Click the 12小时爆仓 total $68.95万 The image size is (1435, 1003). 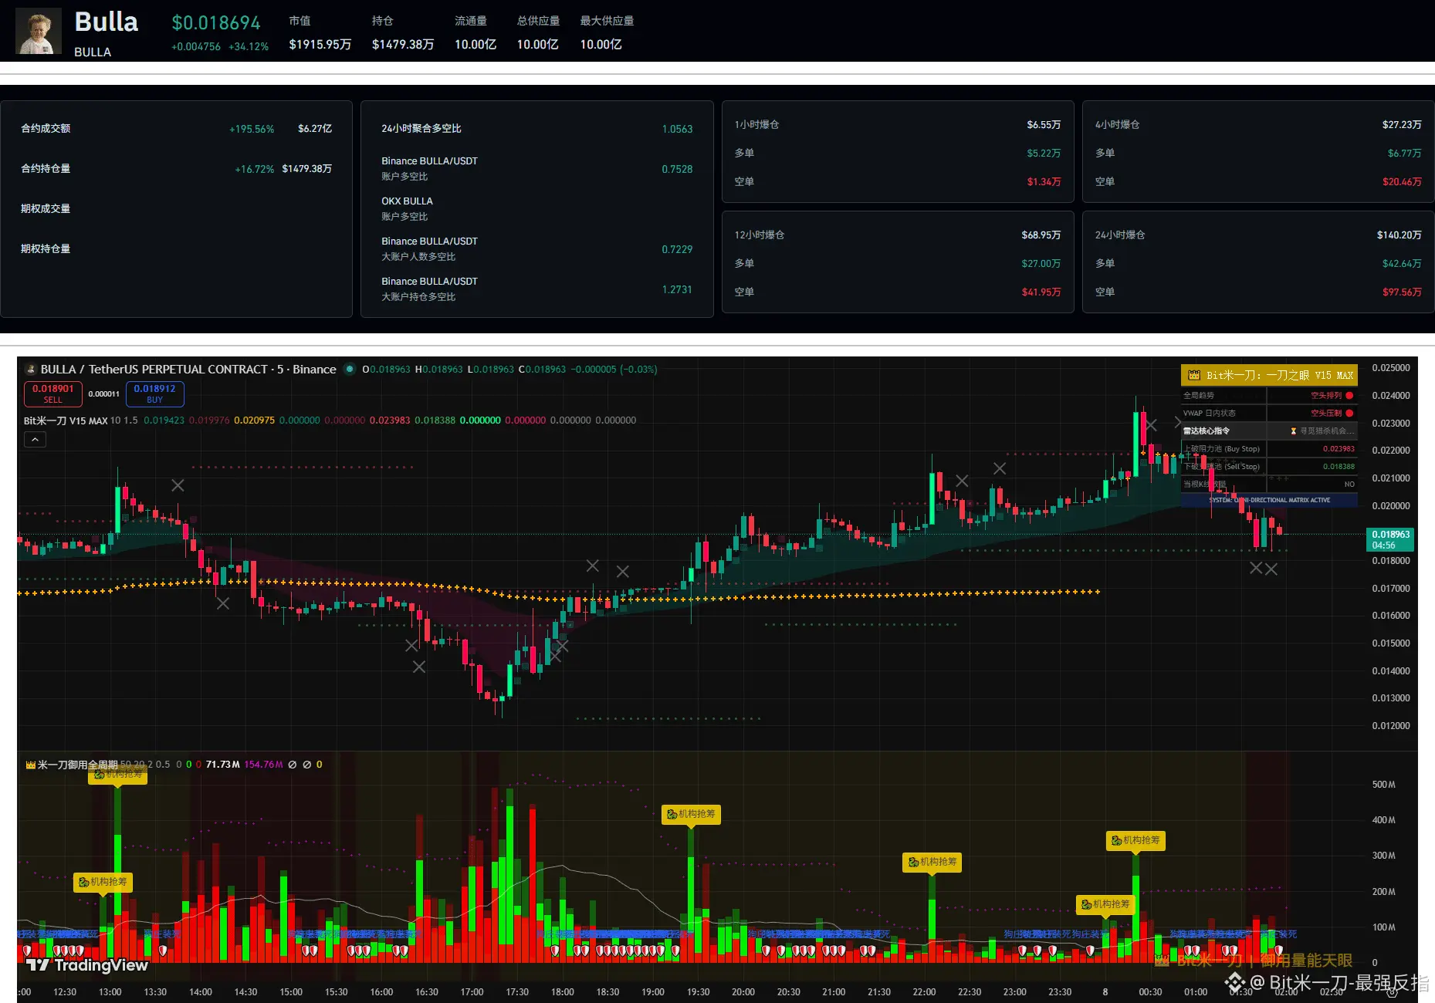coord(1041,235)
